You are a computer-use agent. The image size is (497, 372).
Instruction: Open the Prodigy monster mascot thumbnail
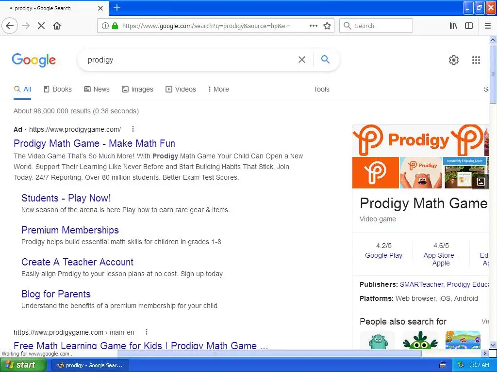421,173
